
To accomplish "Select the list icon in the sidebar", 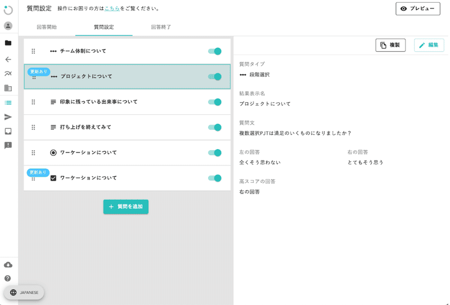I will pyautogui.click(x=8, y=102).
